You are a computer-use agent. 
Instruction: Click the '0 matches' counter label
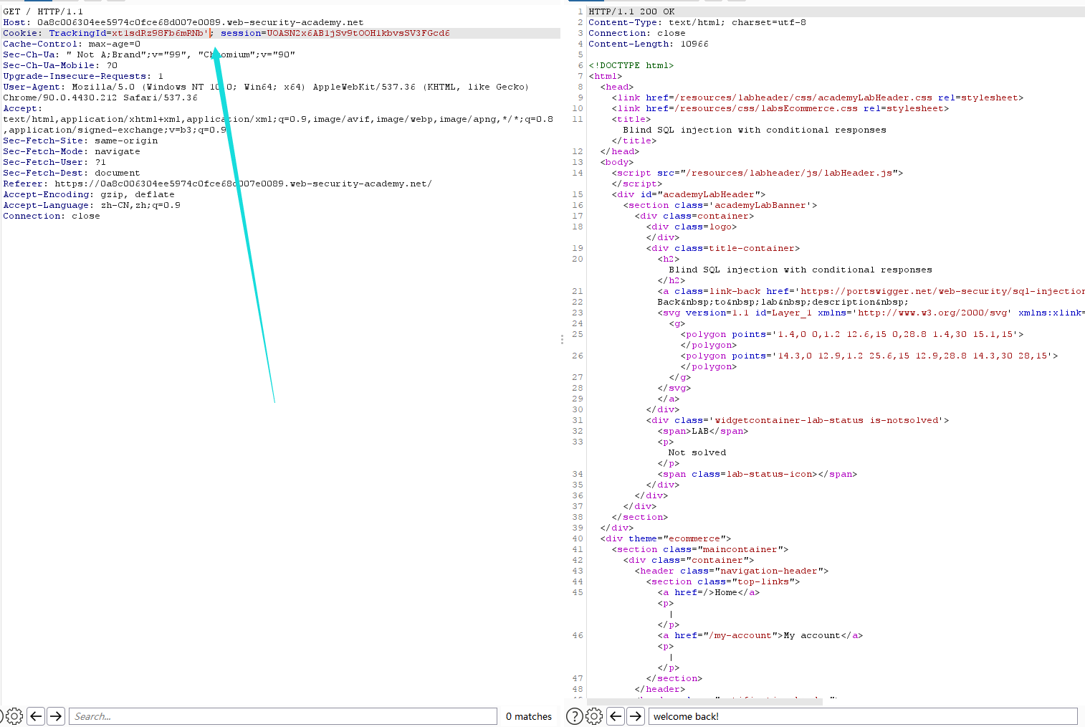point(529,716)
